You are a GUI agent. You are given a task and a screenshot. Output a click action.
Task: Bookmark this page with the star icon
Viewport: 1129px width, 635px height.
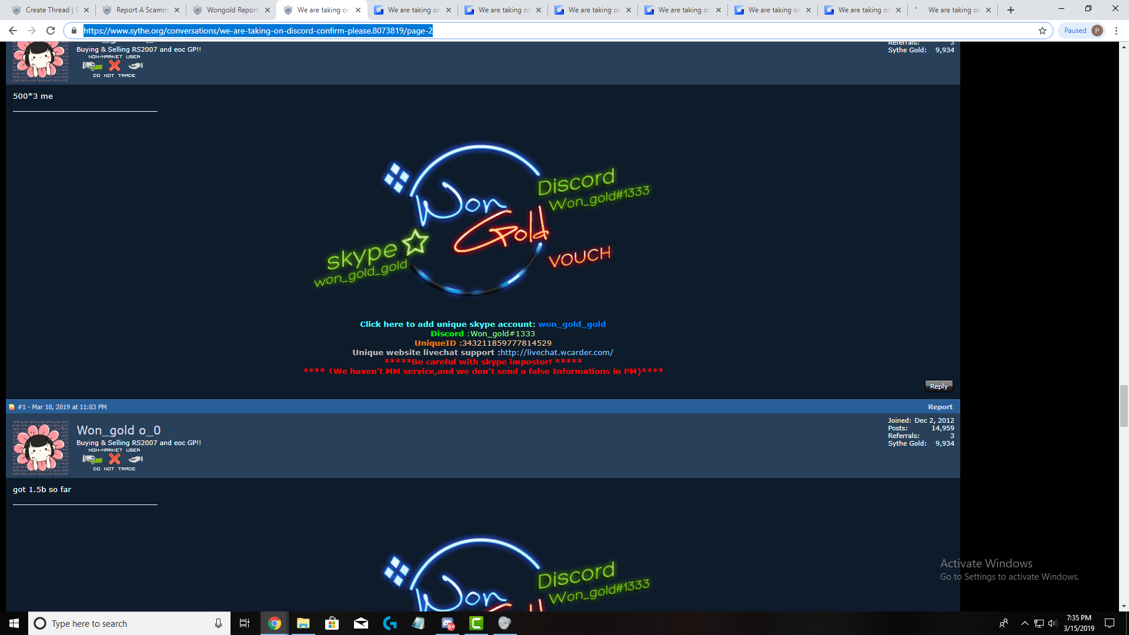click(x=1043, y=31)
